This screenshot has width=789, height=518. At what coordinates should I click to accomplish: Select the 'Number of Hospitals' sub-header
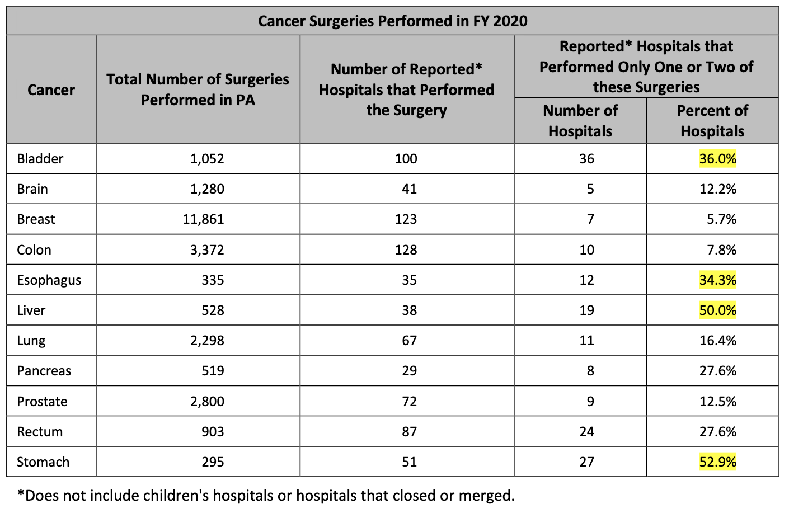pos(580,121)
